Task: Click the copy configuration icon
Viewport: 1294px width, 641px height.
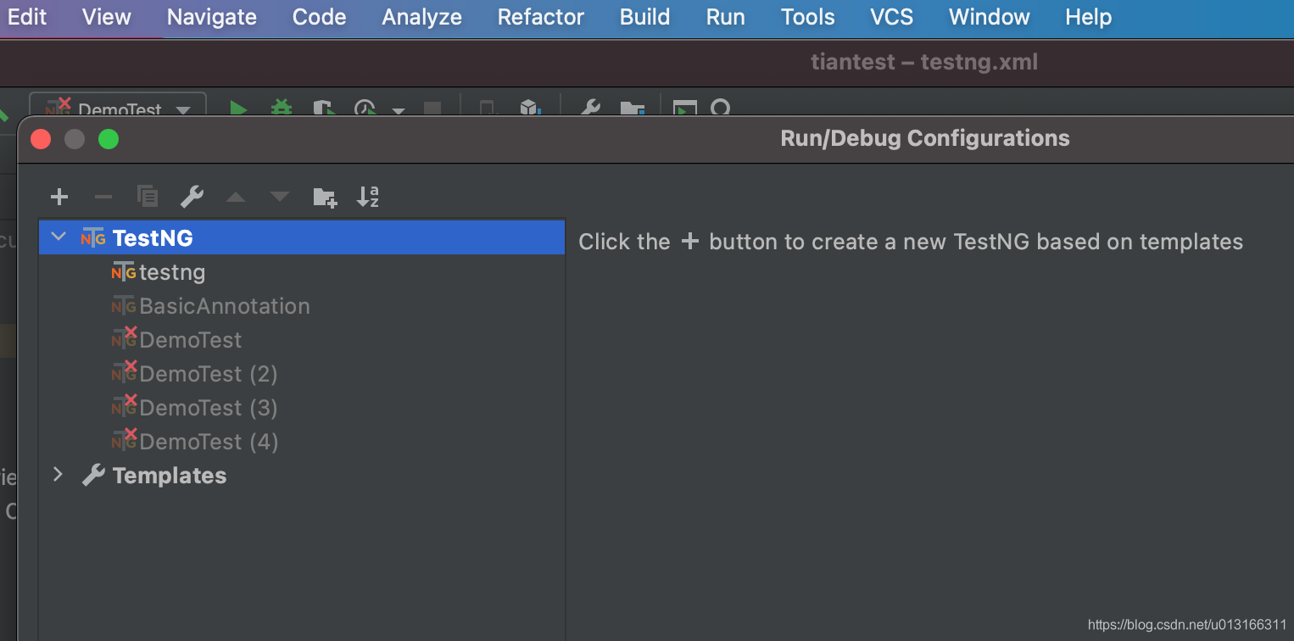Action: pyautogui.click(x=148, y=198)
